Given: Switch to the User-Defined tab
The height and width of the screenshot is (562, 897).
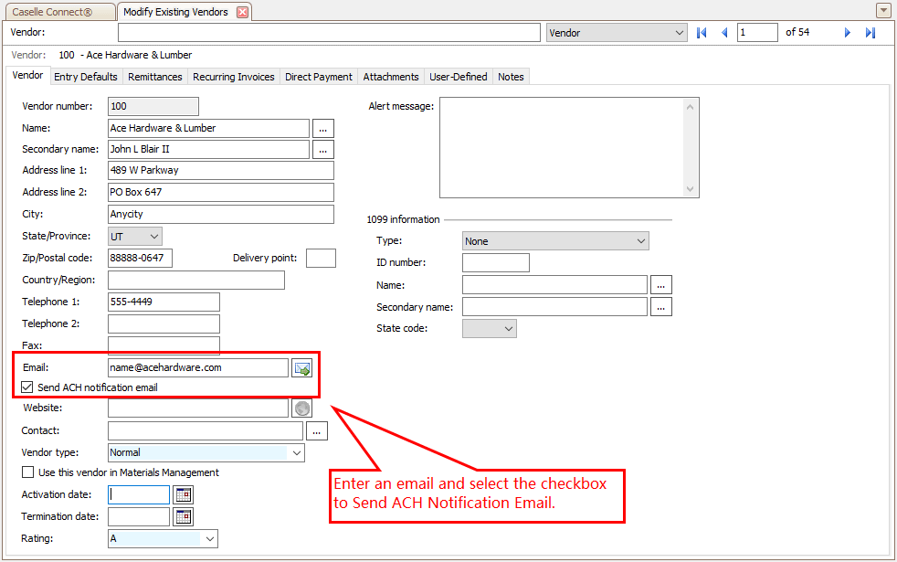Looking at the screenshot, I should (459, 77).
